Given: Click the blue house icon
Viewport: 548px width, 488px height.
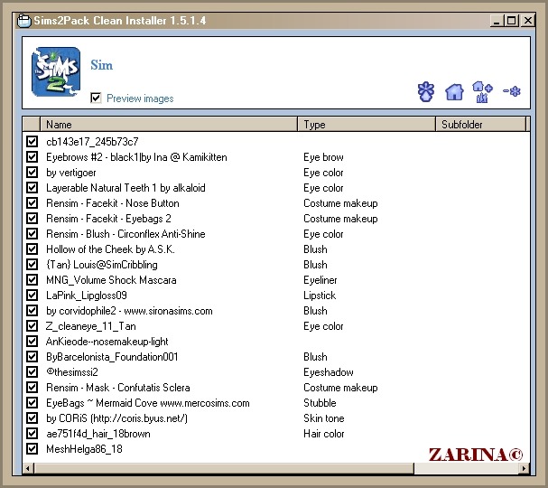Looking at the screenshot, I should (x=454, y=92).
